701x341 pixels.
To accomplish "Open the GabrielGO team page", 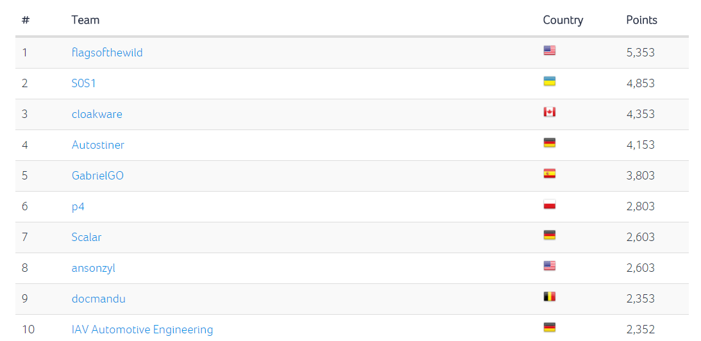I will click(97, 176).
